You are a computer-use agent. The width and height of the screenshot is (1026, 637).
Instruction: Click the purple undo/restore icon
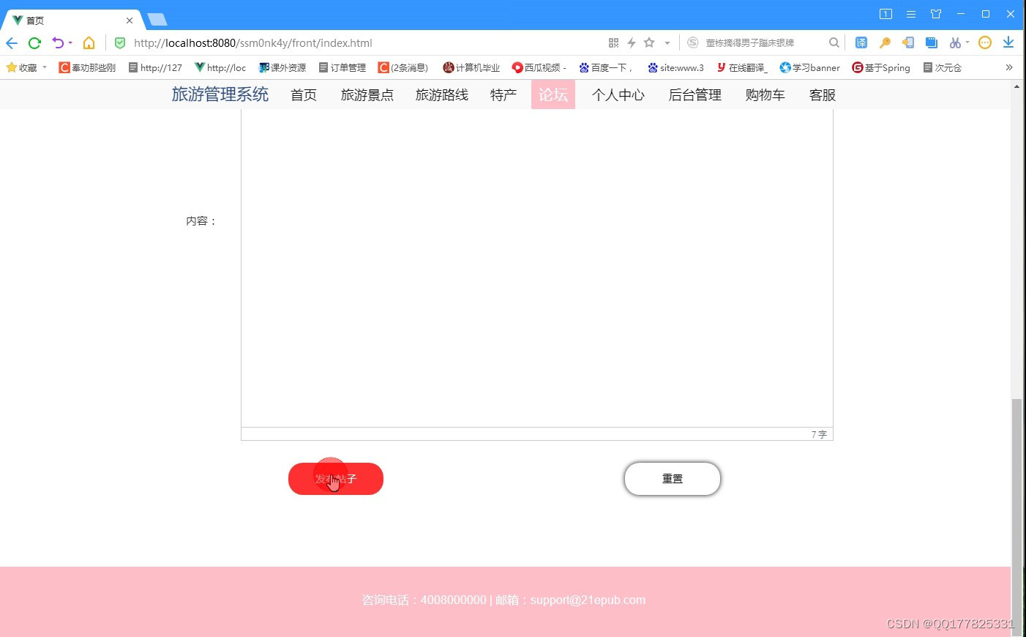[x=58, y=43]
